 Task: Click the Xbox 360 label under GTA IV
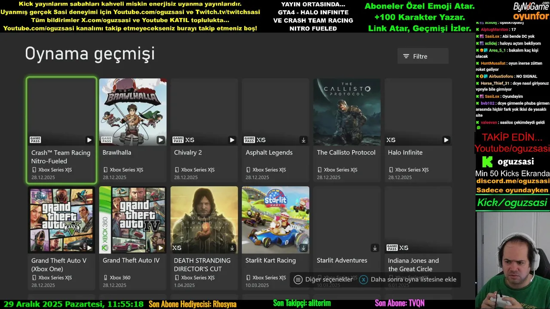pos(120,278)
